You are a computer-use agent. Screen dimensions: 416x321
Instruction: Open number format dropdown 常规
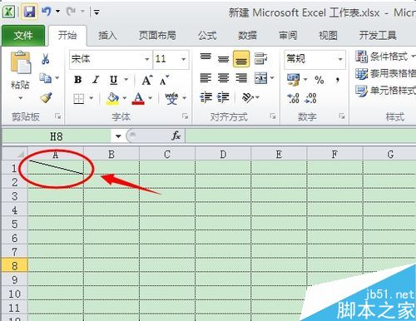click(x=340, y=59)
